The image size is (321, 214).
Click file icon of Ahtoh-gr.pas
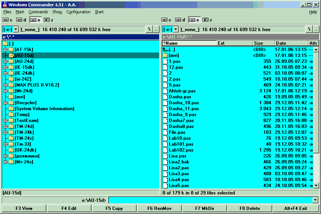click(x=165, y=91)
